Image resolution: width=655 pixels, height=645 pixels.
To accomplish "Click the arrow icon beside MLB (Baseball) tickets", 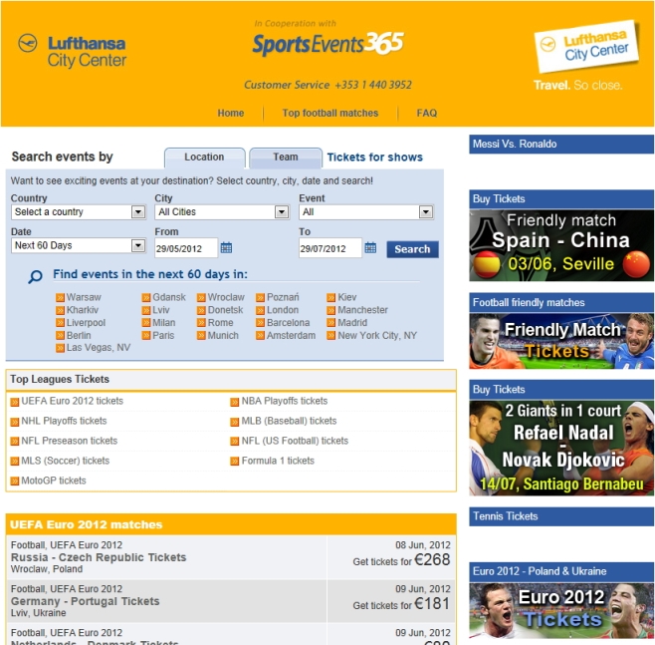I will tap(234, 422).
